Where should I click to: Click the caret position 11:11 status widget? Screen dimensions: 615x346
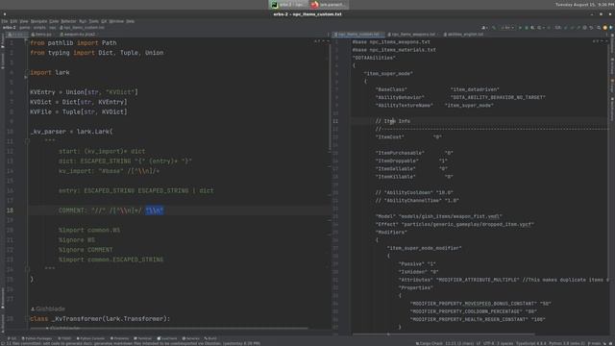point(459,343)
